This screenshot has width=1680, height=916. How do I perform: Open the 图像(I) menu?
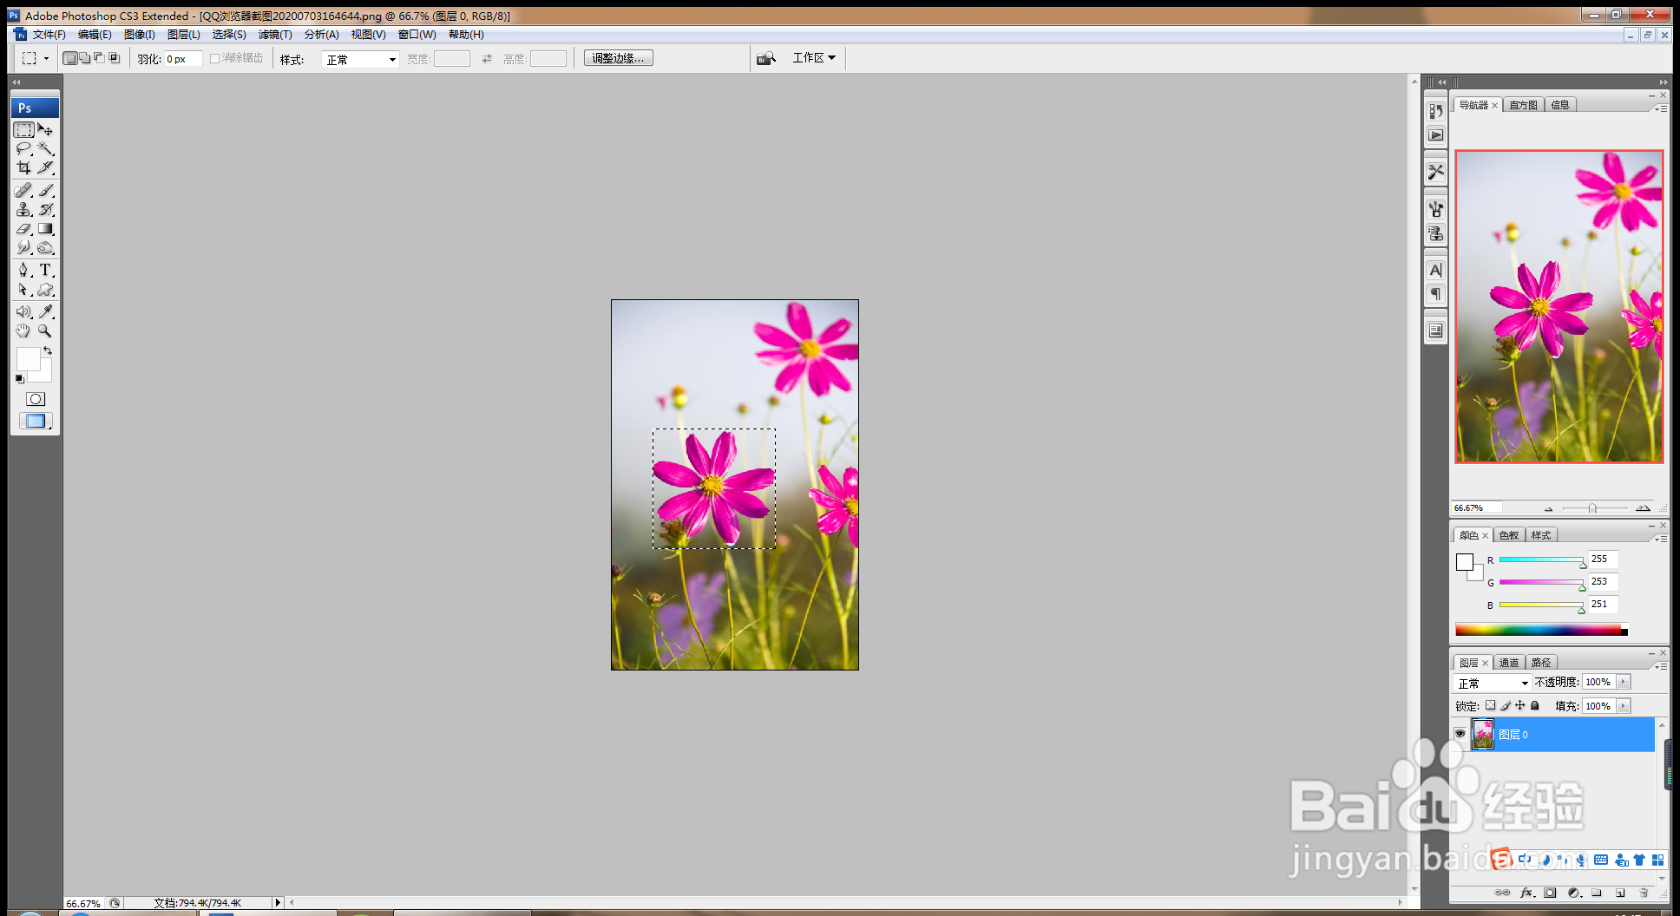(x=140, y=35)
